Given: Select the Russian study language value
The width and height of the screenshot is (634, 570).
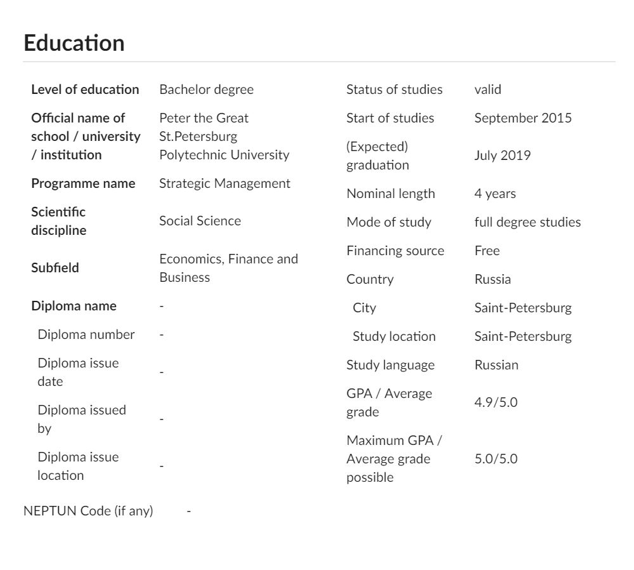Looking at the screenshot, I should click(x=496, y=365).
